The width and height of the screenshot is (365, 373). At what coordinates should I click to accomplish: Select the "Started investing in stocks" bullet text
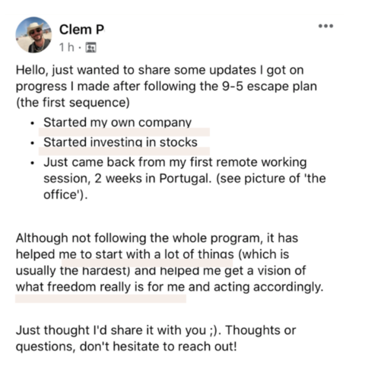click(120, 142)
